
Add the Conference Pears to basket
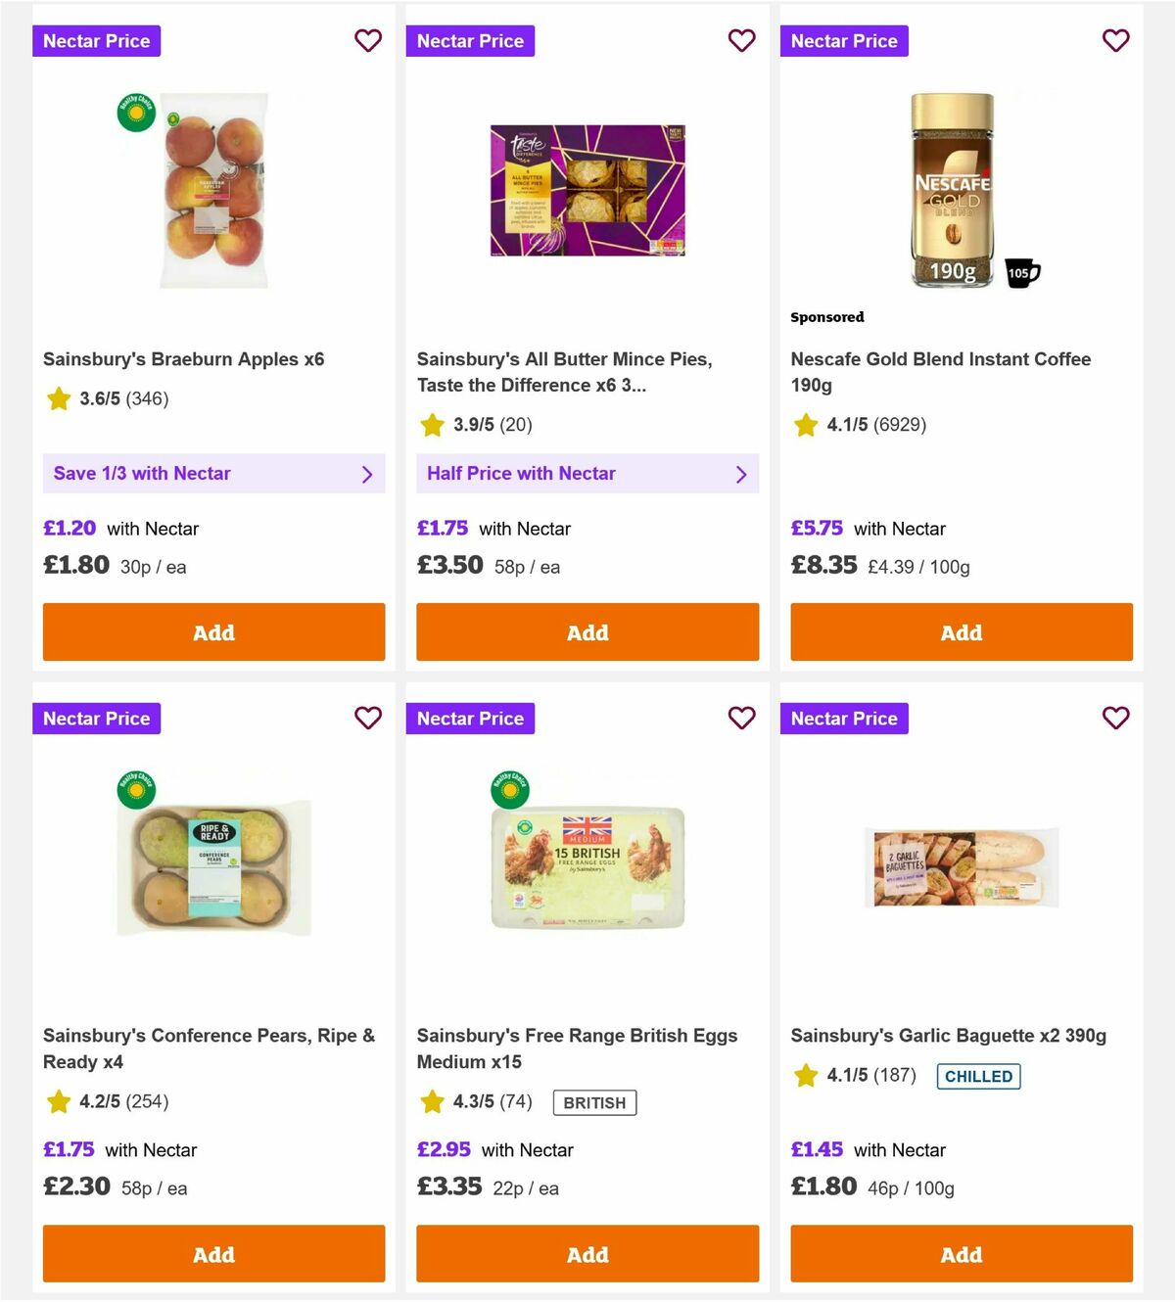pos(213,1254)
